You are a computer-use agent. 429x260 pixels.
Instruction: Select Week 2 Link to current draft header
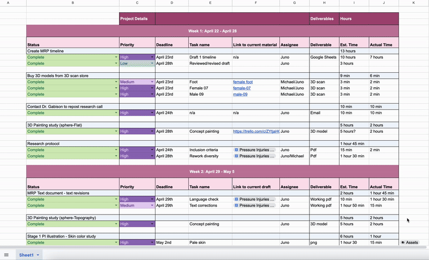click(256, 185)
